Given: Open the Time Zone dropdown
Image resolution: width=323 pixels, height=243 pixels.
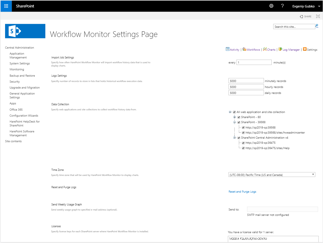Looking at the screenshot, I should coord(271,175).
